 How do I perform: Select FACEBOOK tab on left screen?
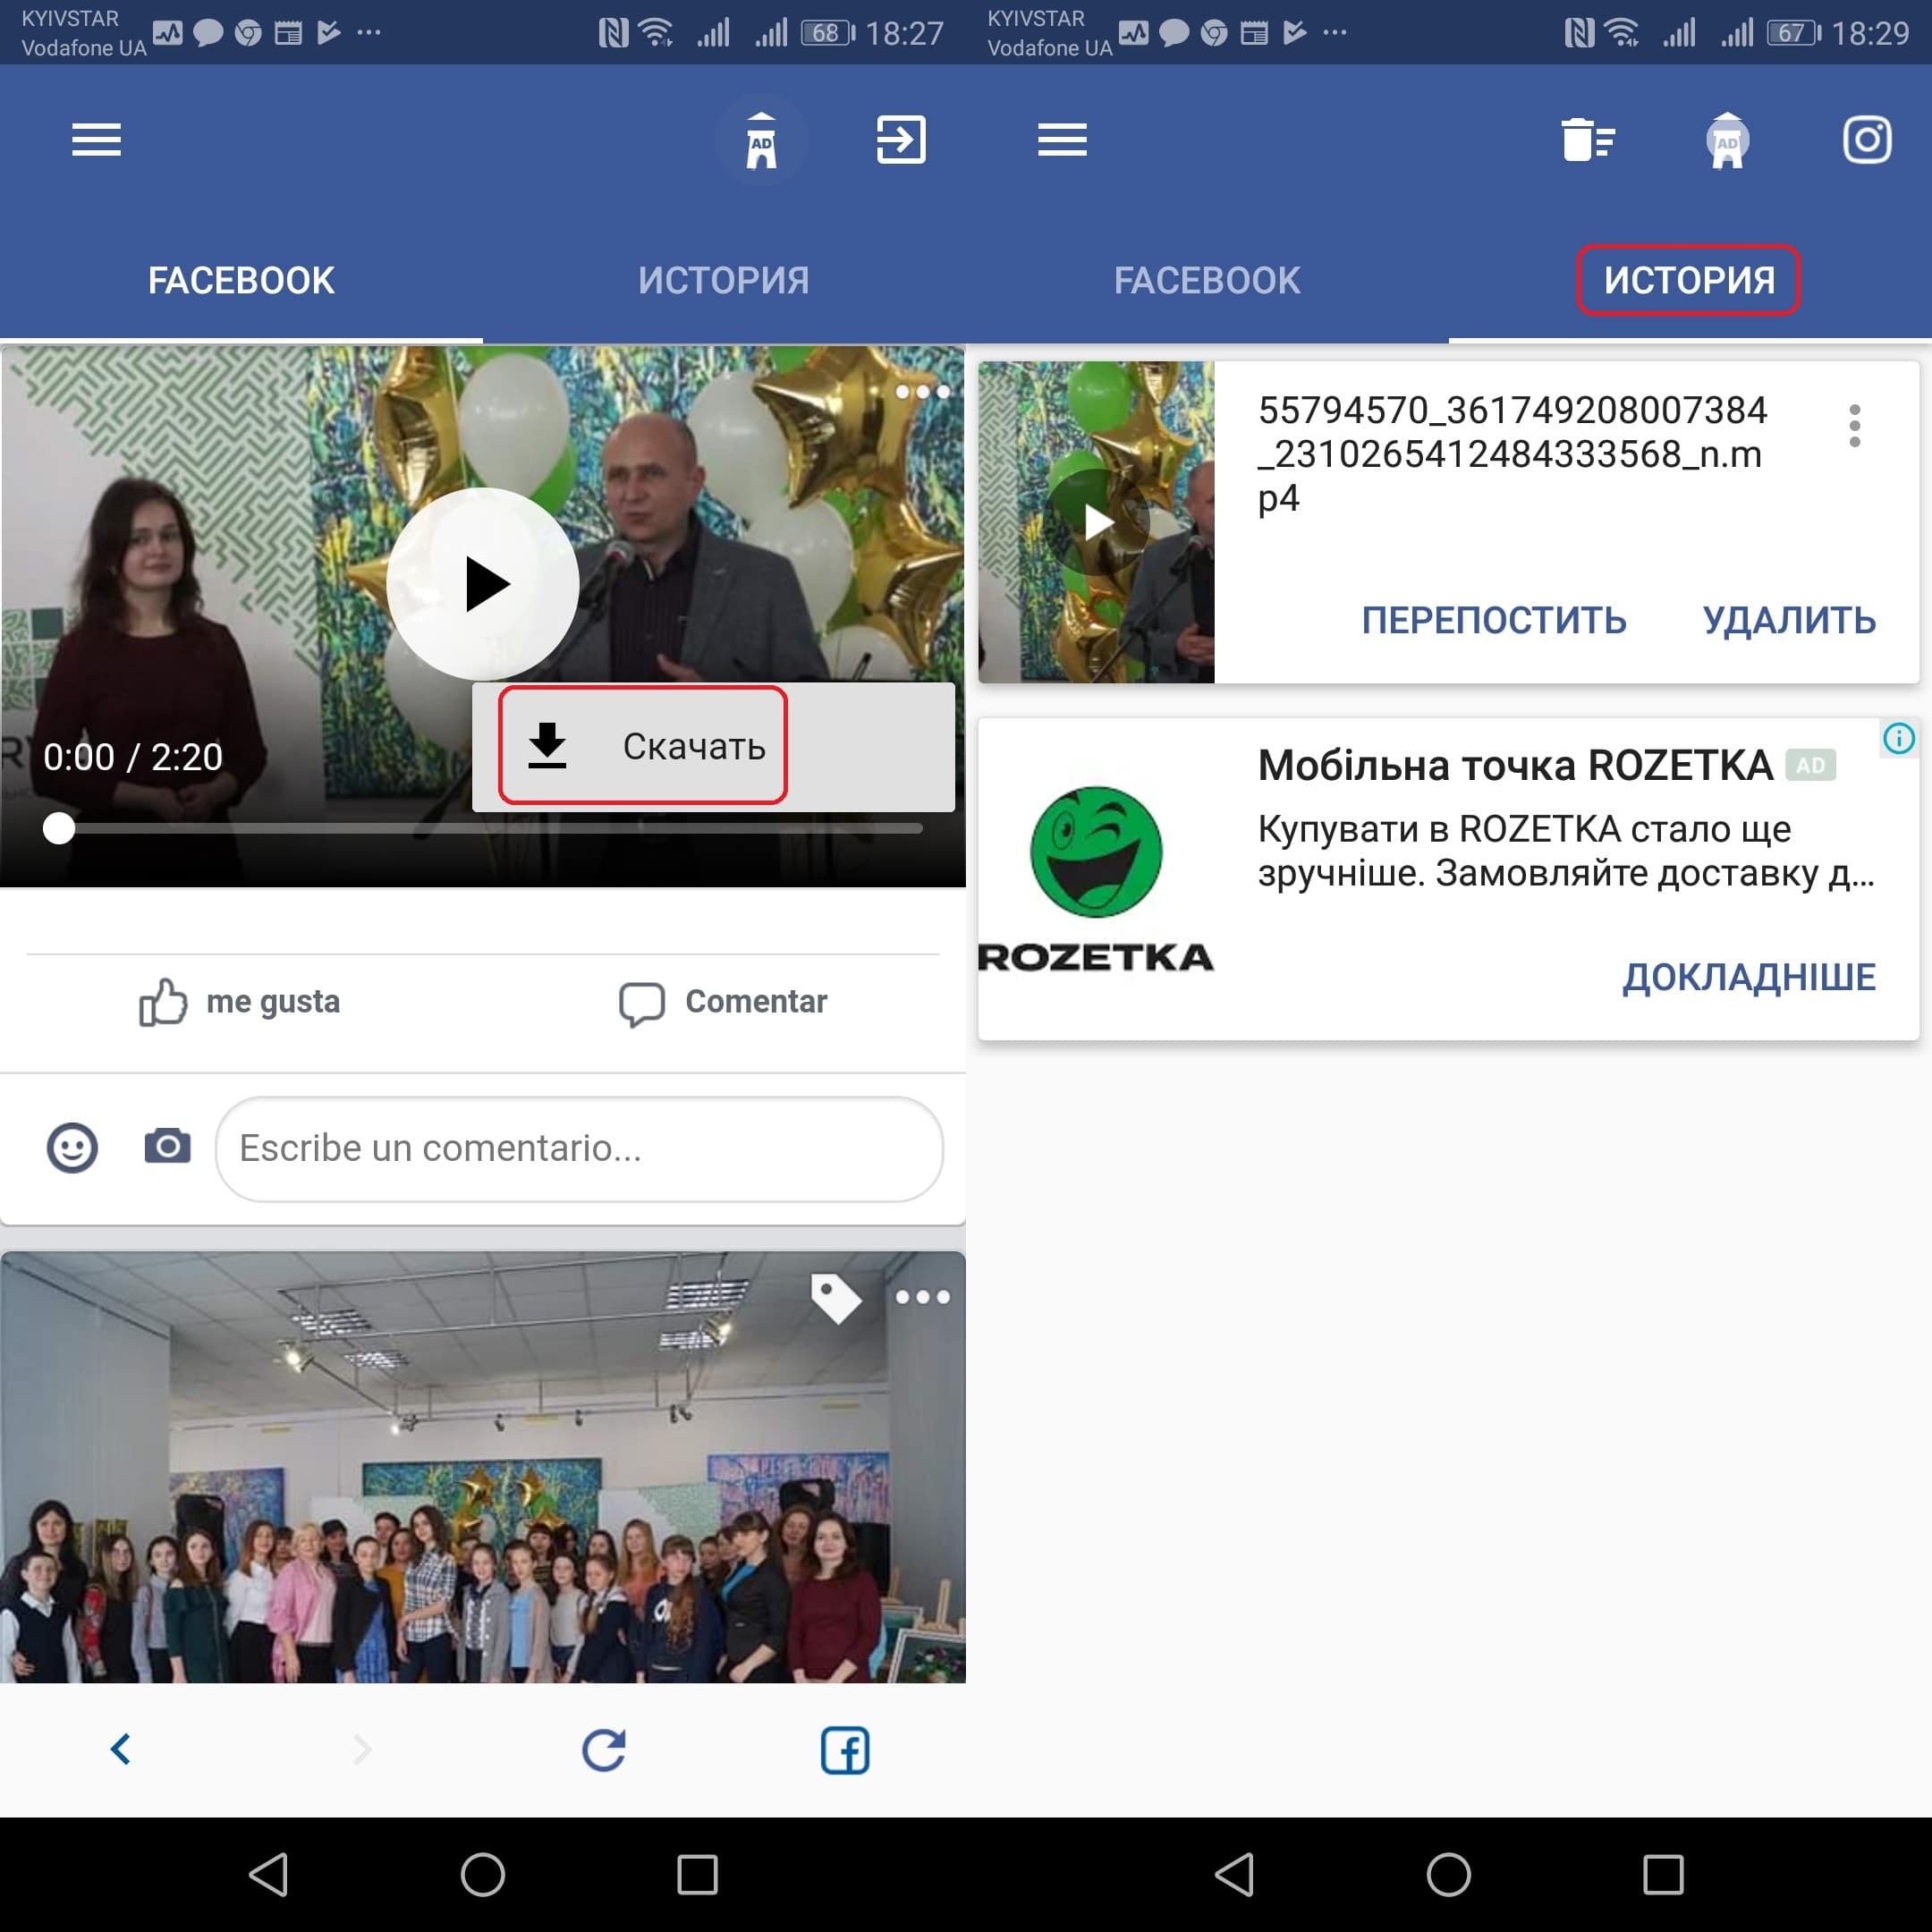point(241,281)
